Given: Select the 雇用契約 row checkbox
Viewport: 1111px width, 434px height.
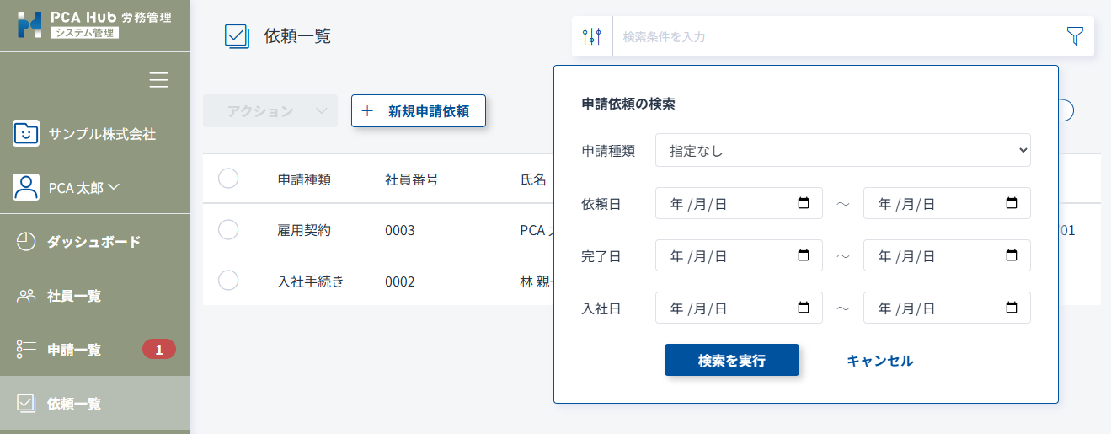Looking at the screenshot, I should [228, 230].
